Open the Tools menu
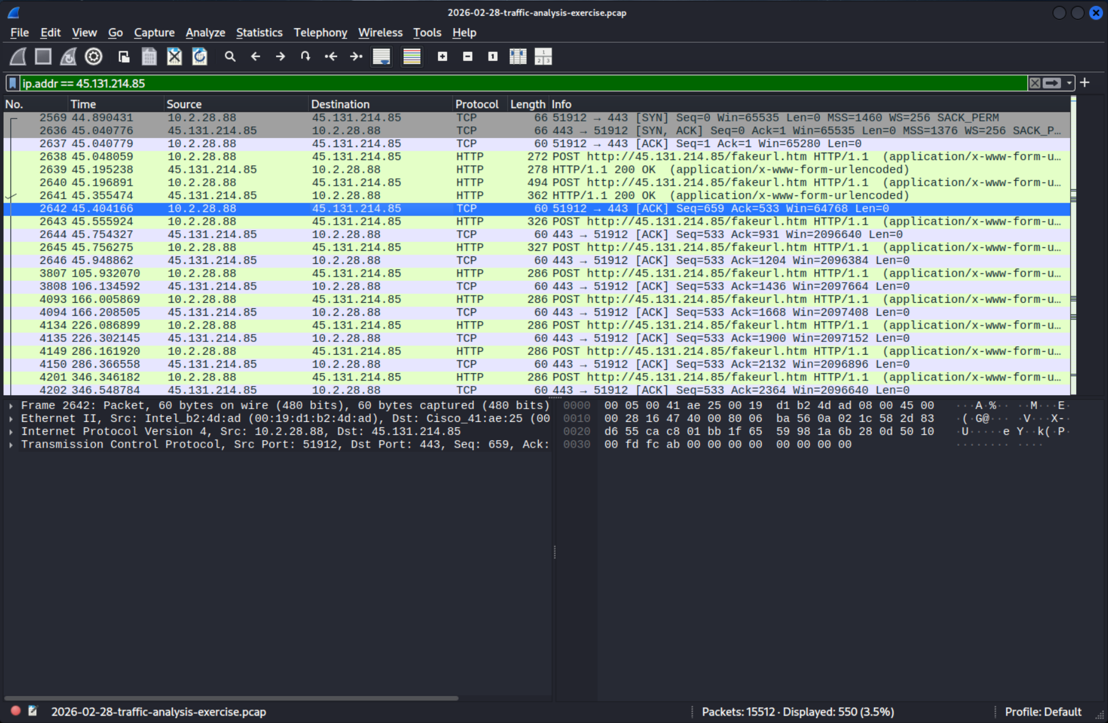The height and width of the screenshot is (723, 1108). pos(427,32)
